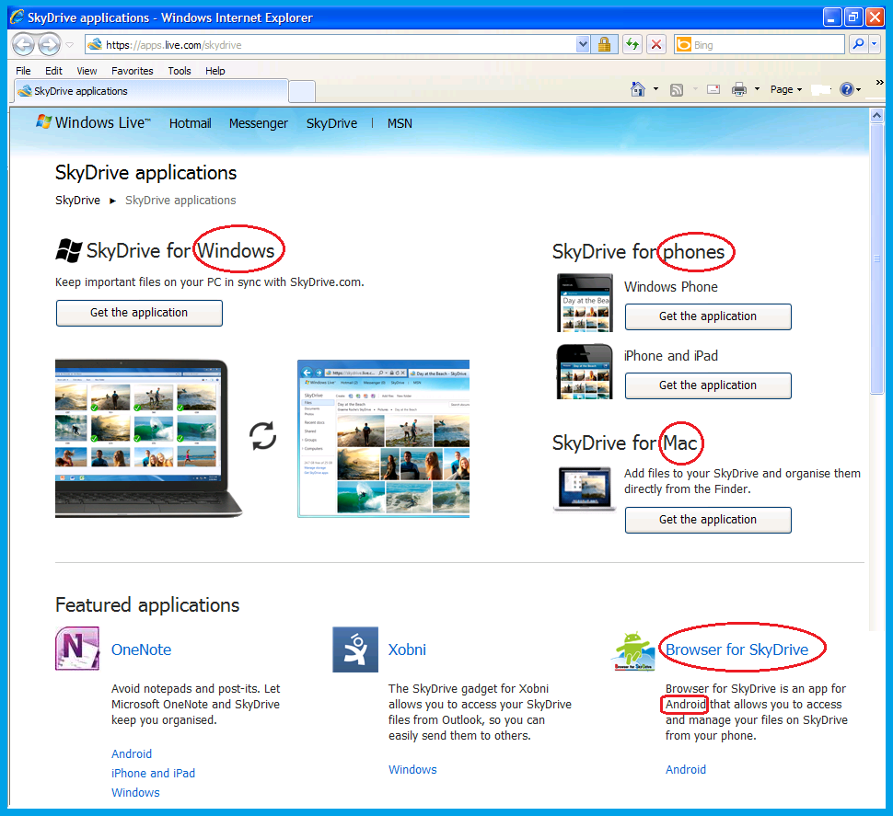Image resolution: width=893 pixels, height=816 pixels.
Task: Click the Home icon in command bar
Action: tap(638, 89)
